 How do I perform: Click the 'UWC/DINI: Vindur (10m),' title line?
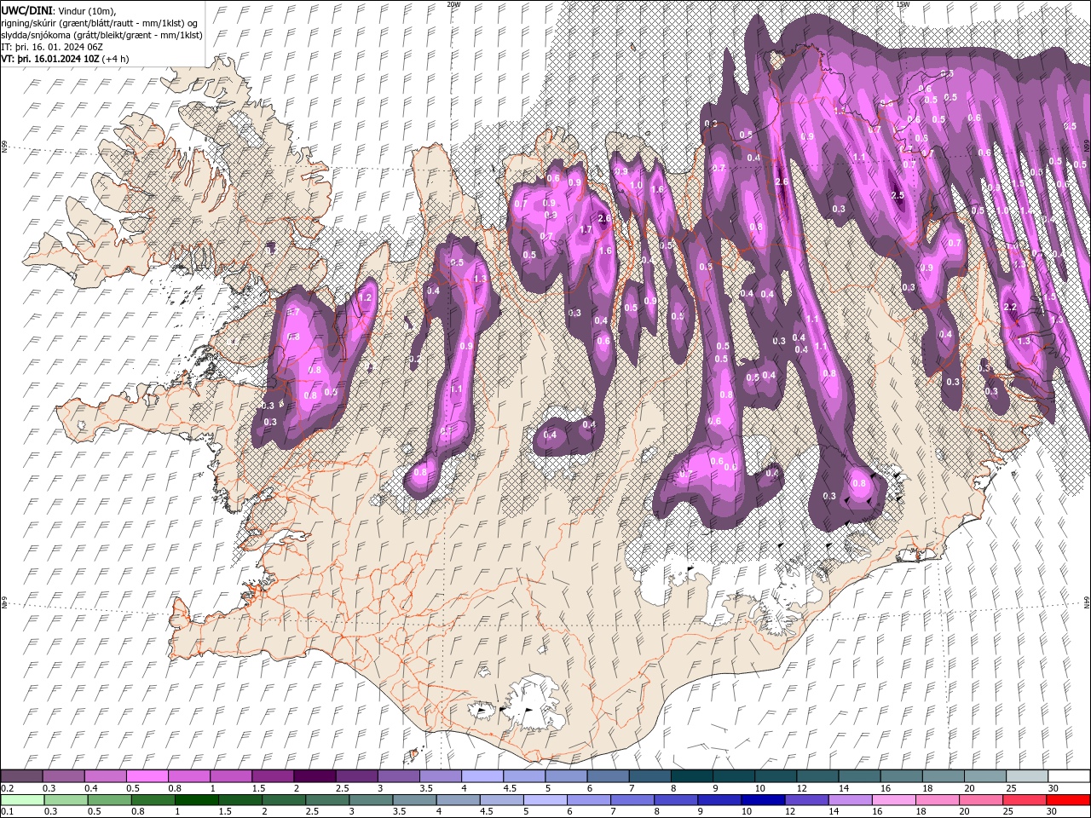pos(58,9)
